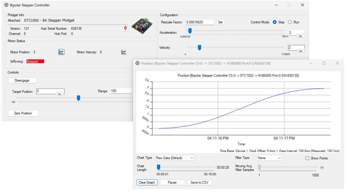The height and width of the screenshot is (192, 346).
Task: Click the Disengage button
Action: [22, 80]
